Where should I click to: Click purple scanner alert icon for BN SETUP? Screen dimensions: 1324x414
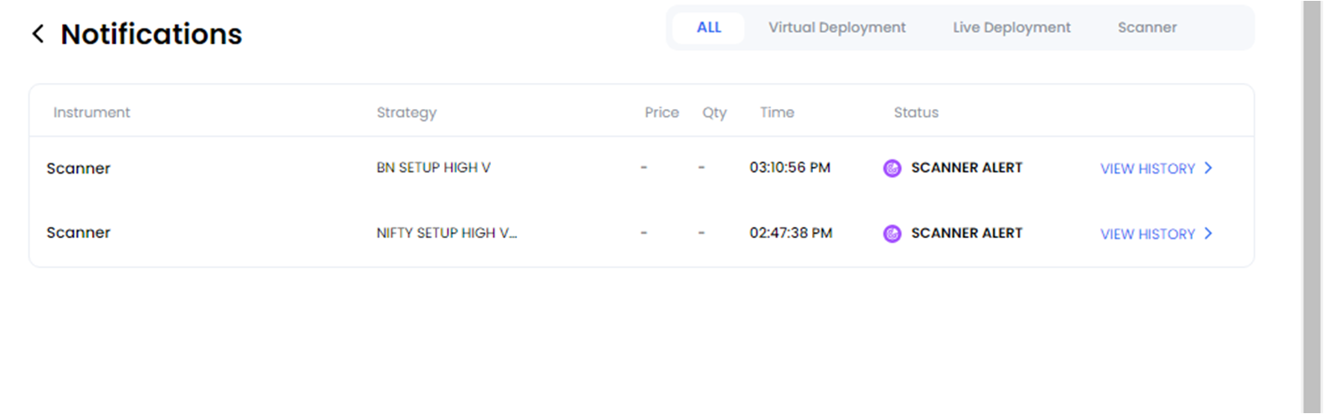892,168
